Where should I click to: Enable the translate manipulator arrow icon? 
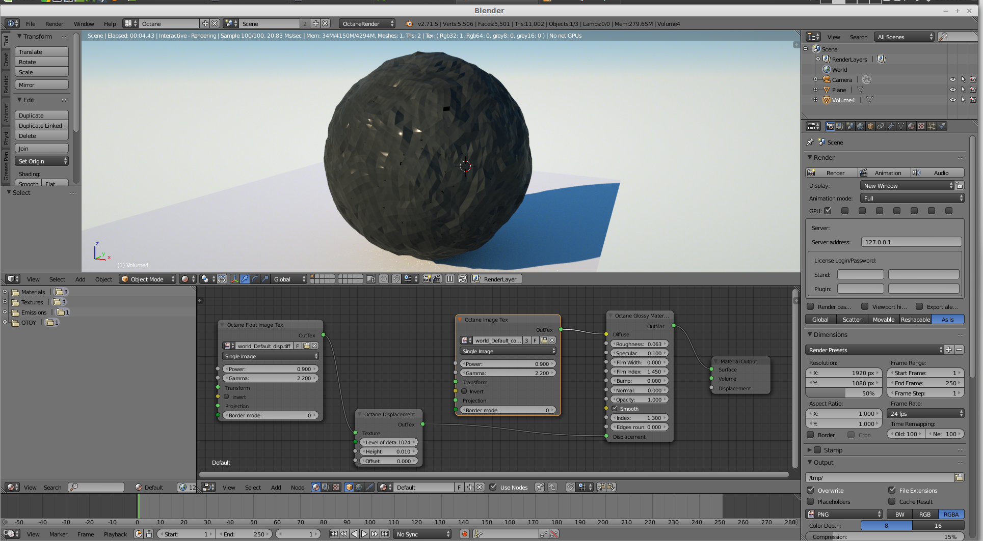click(x=245, y=279)
